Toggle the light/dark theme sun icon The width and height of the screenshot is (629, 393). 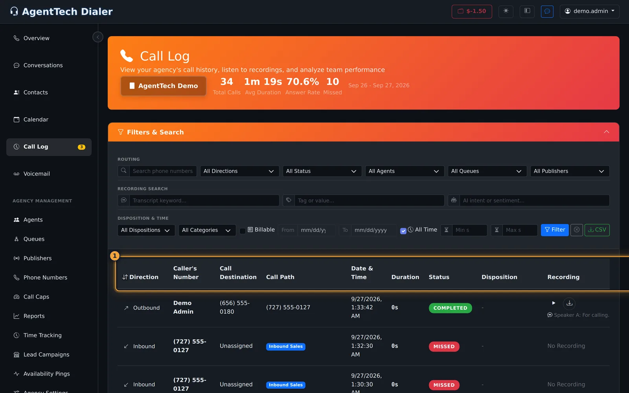[506, 11]
